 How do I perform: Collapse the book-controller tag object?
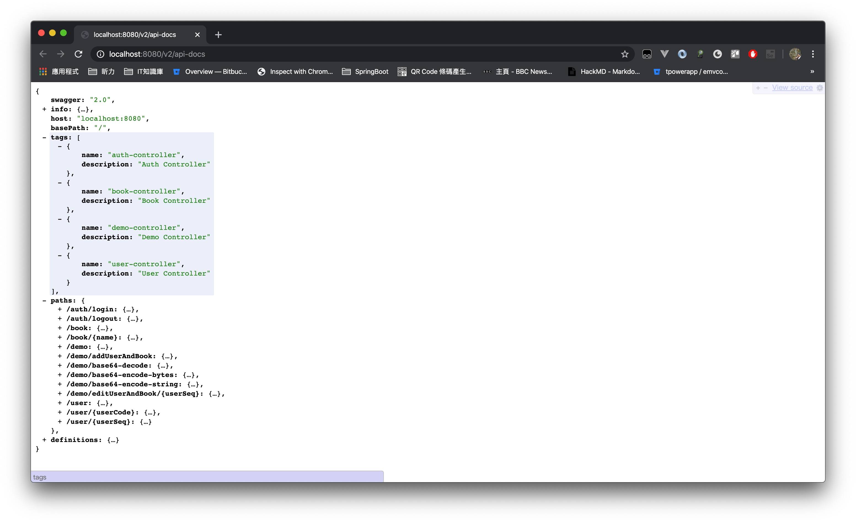60,182
